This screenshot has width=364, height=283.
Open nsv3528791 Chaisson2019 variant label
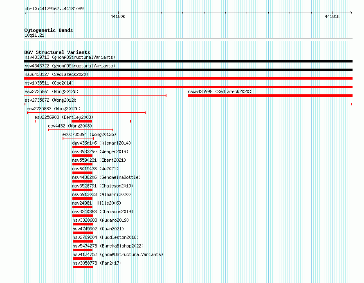[x=103, y=186]
